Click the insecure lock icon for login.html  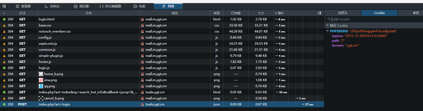click(142, 19)
